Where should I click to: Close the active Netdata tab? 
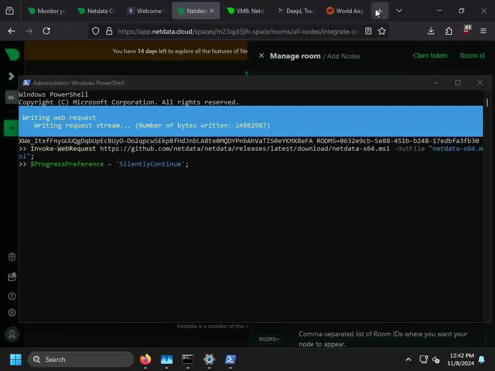click(212, 11)
